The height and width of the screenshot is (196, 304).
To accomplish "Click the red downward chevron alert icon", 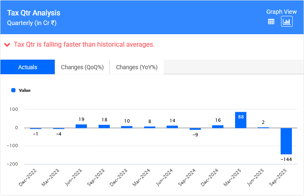I will [x=7, y=45].
